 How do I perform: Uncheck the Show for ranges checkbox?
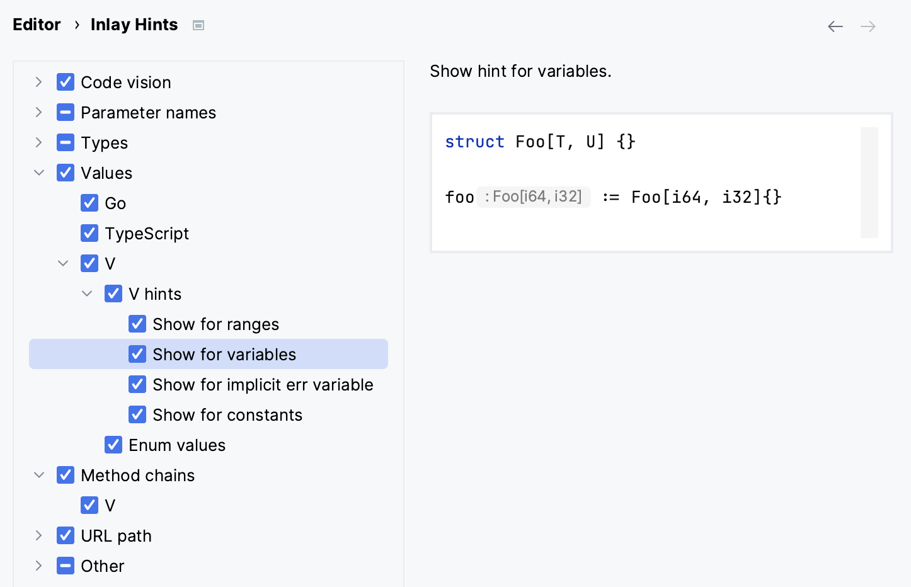pyautogui.click(x=137, y=324)
